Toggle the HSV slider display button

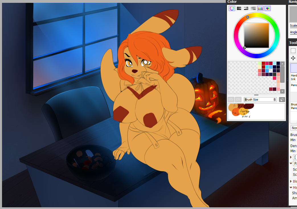[246, 8]
